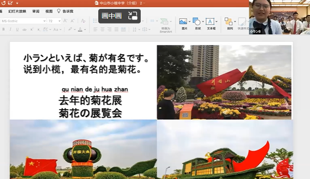This screenshot has width=310, height=179.
Task: Click the 形状 shapes icon
Action: (x=197, y=21)
